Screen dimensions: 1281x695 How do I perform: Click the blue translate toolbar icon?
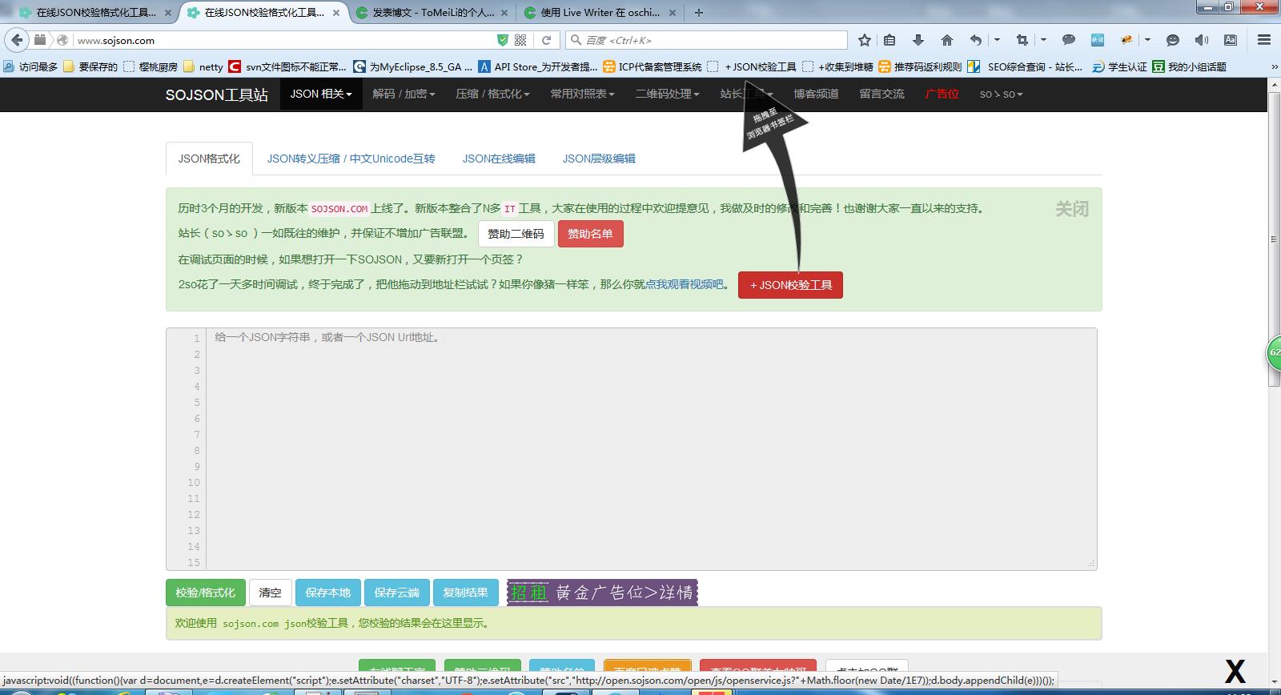[x=1098, y=40]
